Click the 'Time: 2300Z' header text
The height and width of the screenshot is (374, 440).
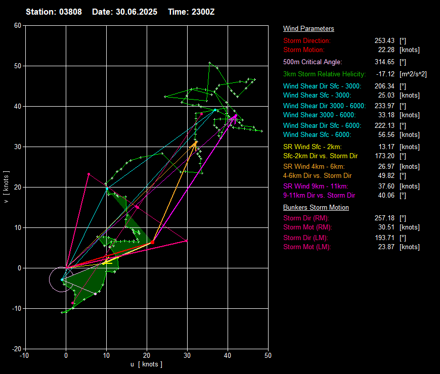pyautogui.click(x=191, y=12)
